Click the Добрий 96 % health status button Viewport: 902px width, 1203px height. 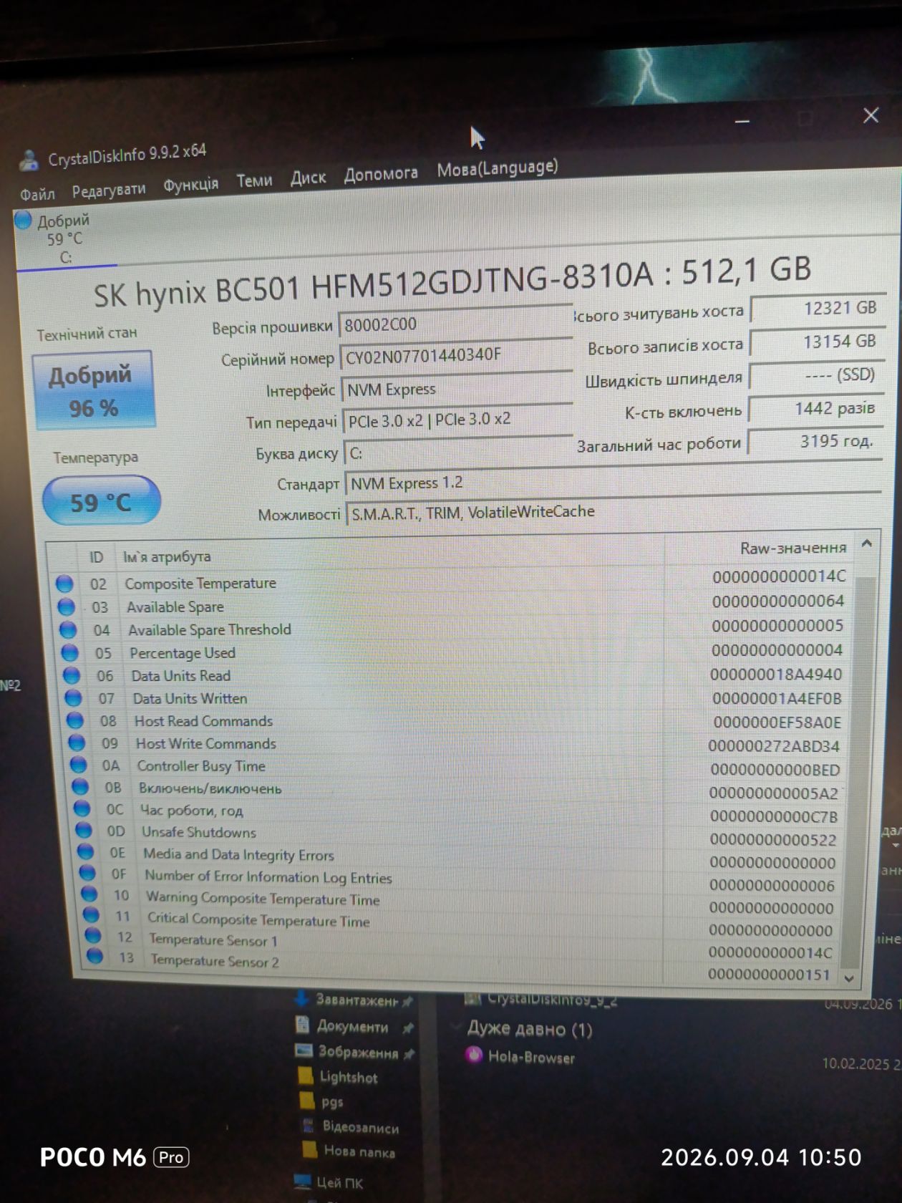pos(94,390)
